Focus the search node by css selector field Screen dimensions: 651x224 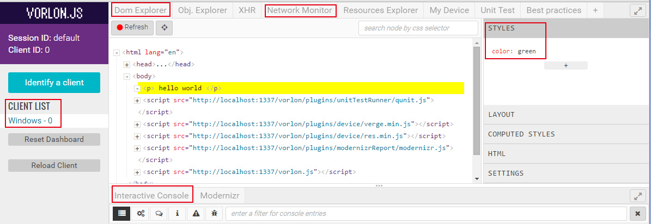click(418, 28)
